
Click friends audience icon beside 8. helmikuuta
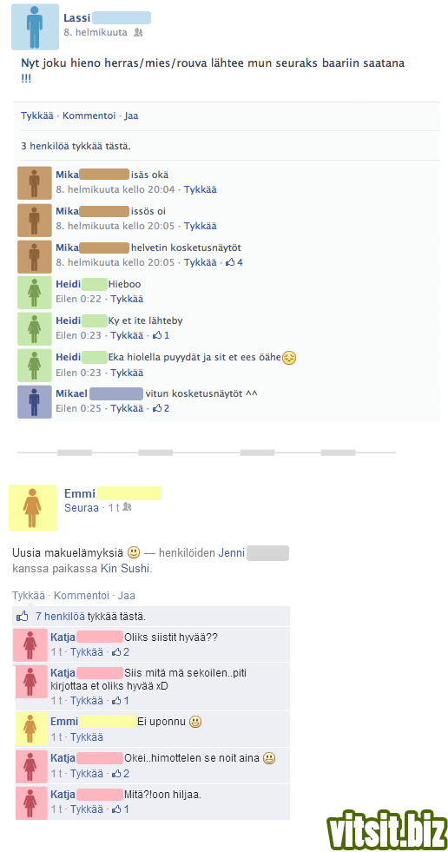pos(138,33)
